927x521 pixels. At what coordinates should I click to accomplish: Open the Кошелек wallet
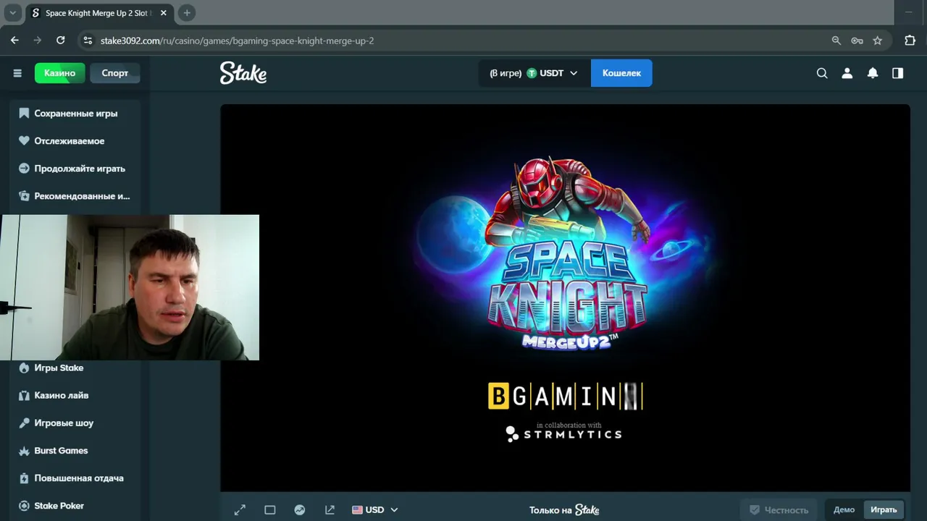621,73
